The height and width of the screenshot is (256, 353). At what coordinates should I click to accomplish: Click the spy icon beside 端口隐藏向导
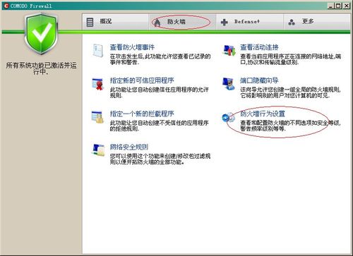229,84
